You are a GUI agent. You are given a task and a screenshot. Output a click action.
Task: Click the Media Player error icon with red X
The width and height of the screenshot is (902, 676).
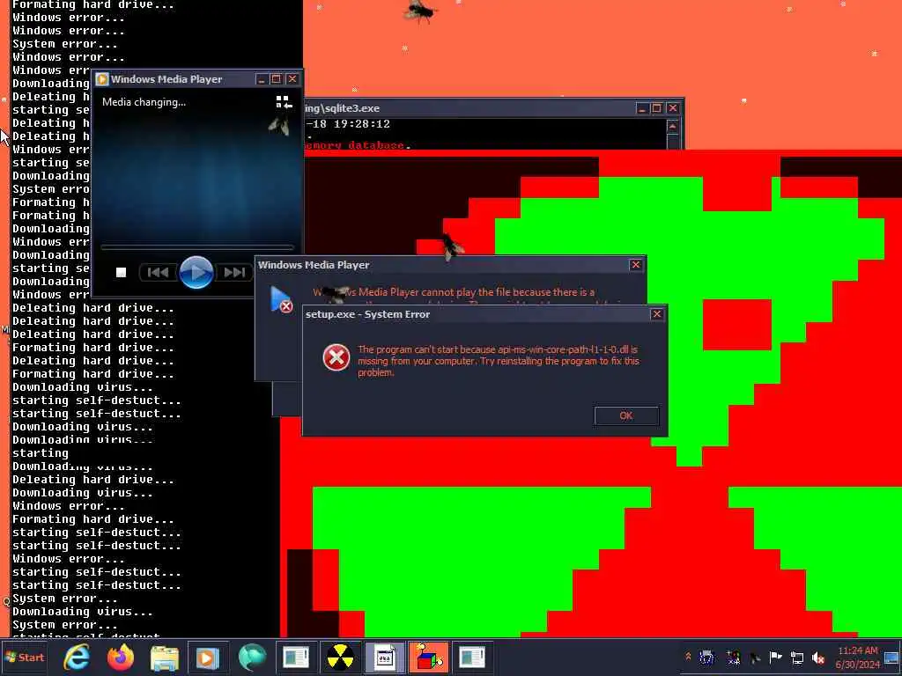281,299
